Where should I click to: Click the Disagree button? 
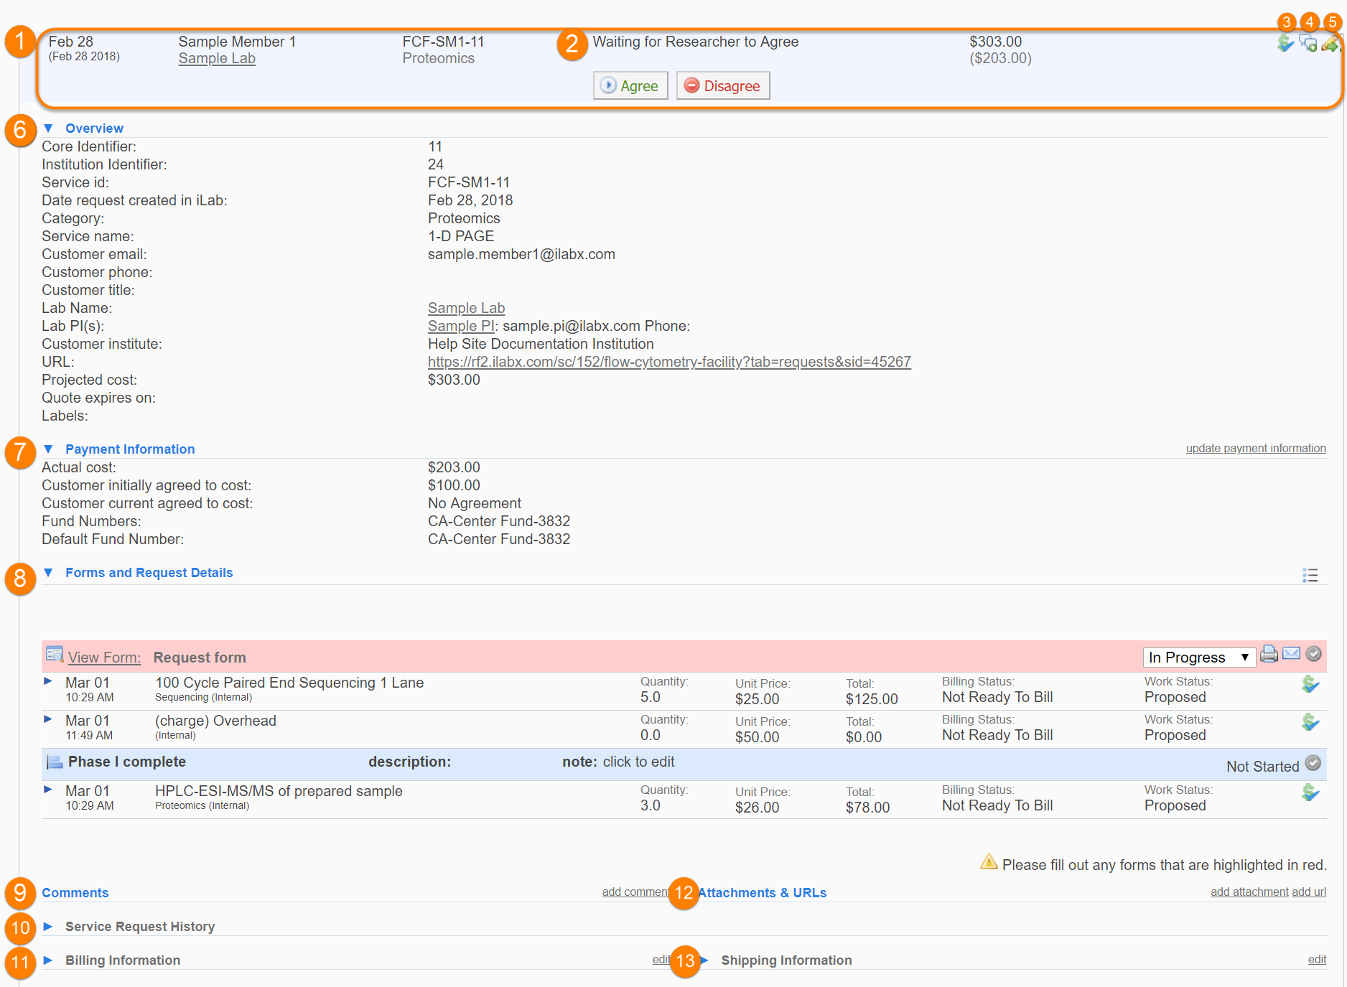[723, 86]
